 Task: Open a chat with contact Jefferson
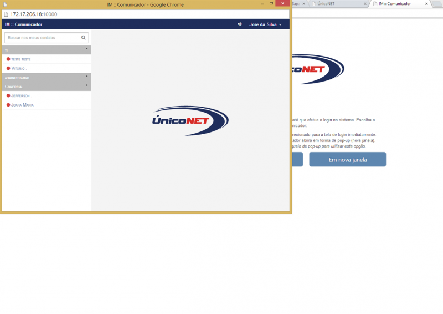click(x=47, y=96)
